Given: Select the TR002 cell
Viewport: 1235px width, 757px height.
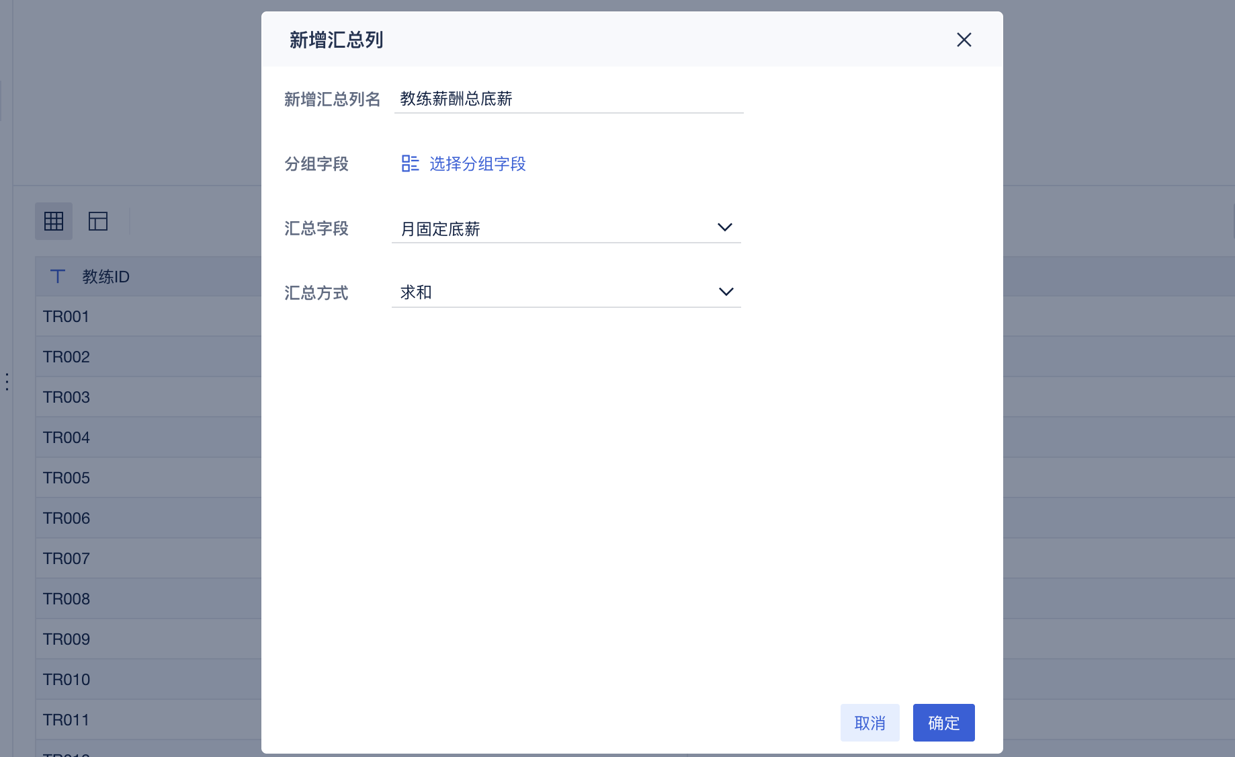Looking at the screenshot, I should point(148,357).
